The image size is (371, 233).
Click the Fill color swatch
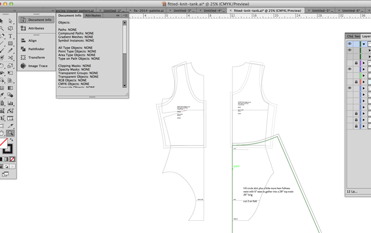coord(3,142)
